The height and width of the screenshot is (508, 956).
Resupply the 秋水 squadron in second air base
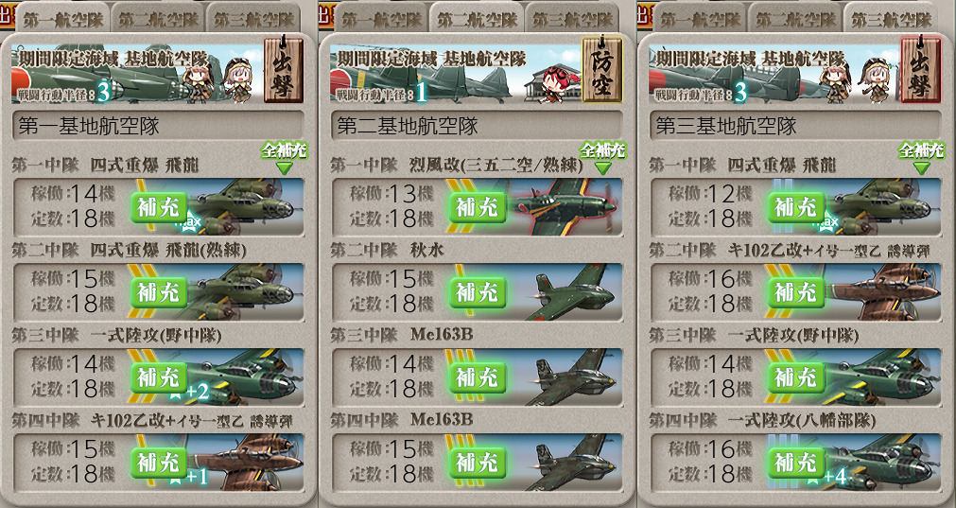[478, 292]
